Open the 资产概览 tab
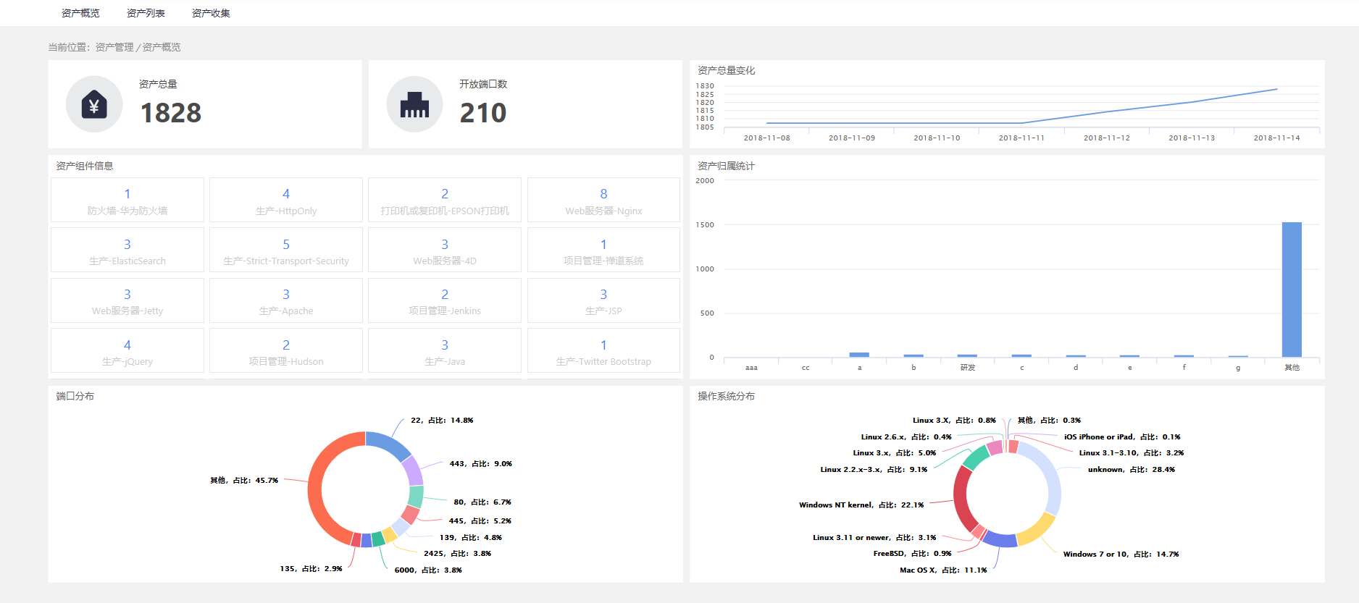The width and height of the screenshot is (1359, 603). pyautogui.click(x=80, y=13)
